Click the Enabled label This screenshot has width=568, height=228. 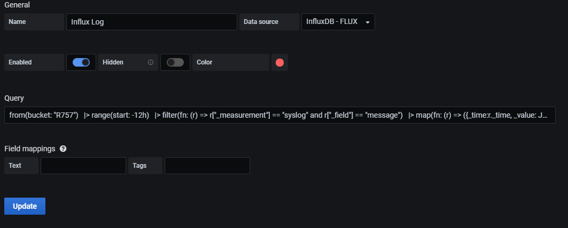[x=20, y=62]
